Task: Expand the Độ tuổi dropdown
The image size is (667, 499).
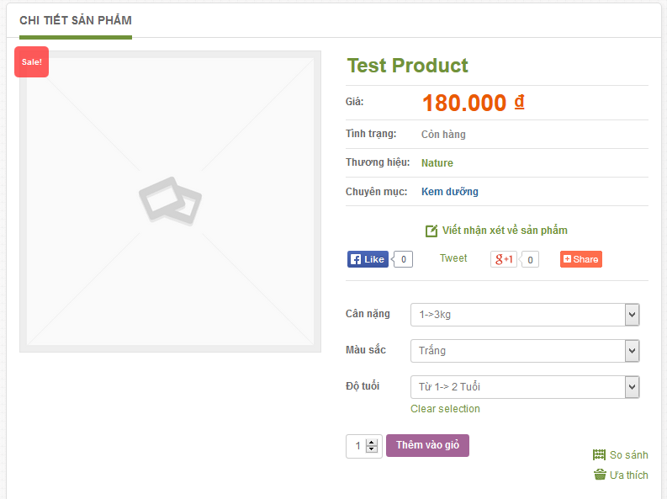Action: point(525,387)
